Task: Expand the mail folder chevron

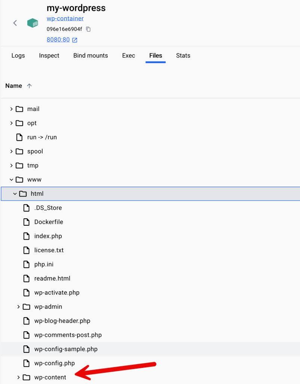Action: tap(11, 109)
